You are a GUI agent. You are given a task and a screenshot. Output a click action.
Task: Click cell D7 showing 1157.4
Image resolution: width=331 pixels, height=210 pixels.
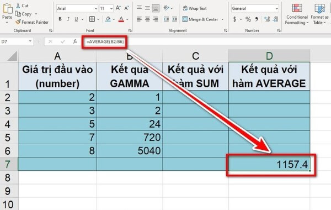point(269,164)
